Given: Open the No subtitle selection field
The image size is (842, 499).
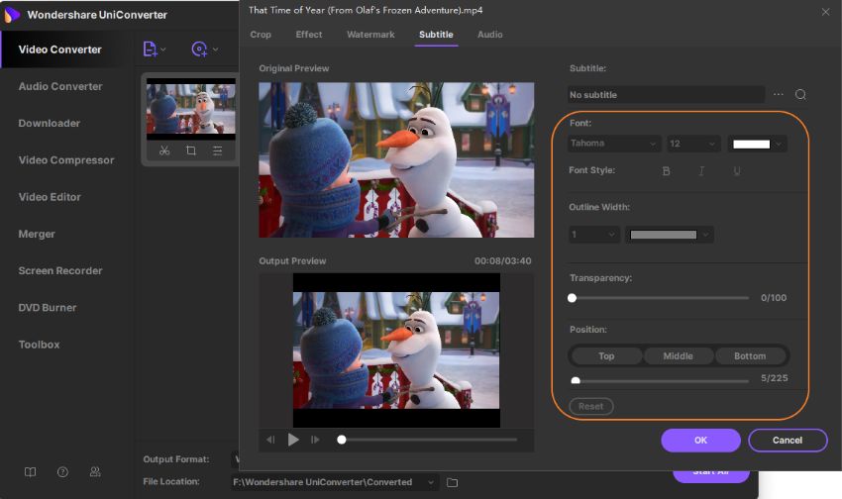Looking at the screenshot, I should 667,94.
